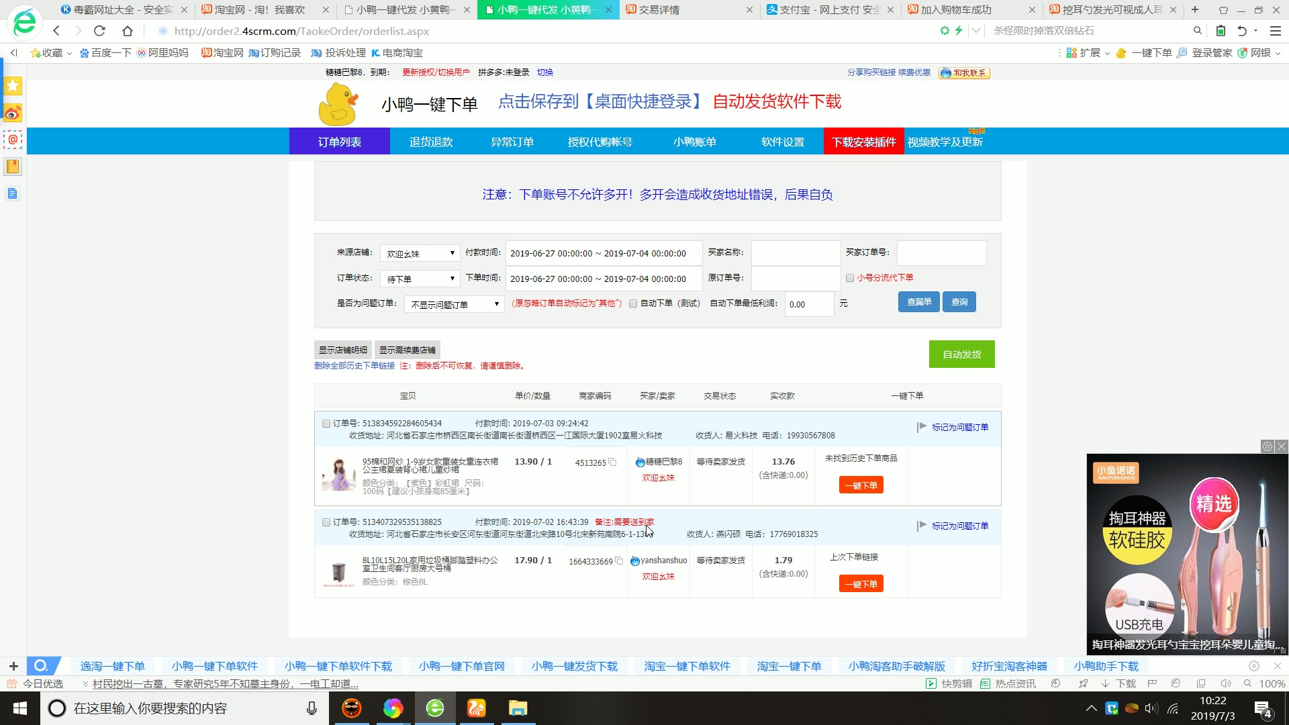Image resolution: width=1289 pixels, height=725 pixels.
Task: Click Wangwang icon beside buyer 糖糖巴黎8
Action: pos(640,462)
